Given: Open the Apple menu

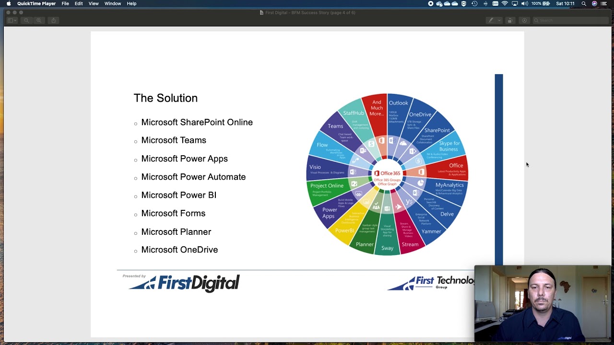Looking at the screenshot, I should pos(9,3).
